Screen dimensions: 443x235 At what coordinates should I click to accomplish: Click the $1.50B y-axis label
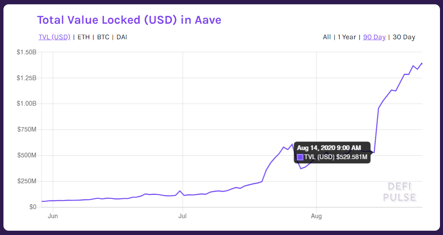(26, 52)
